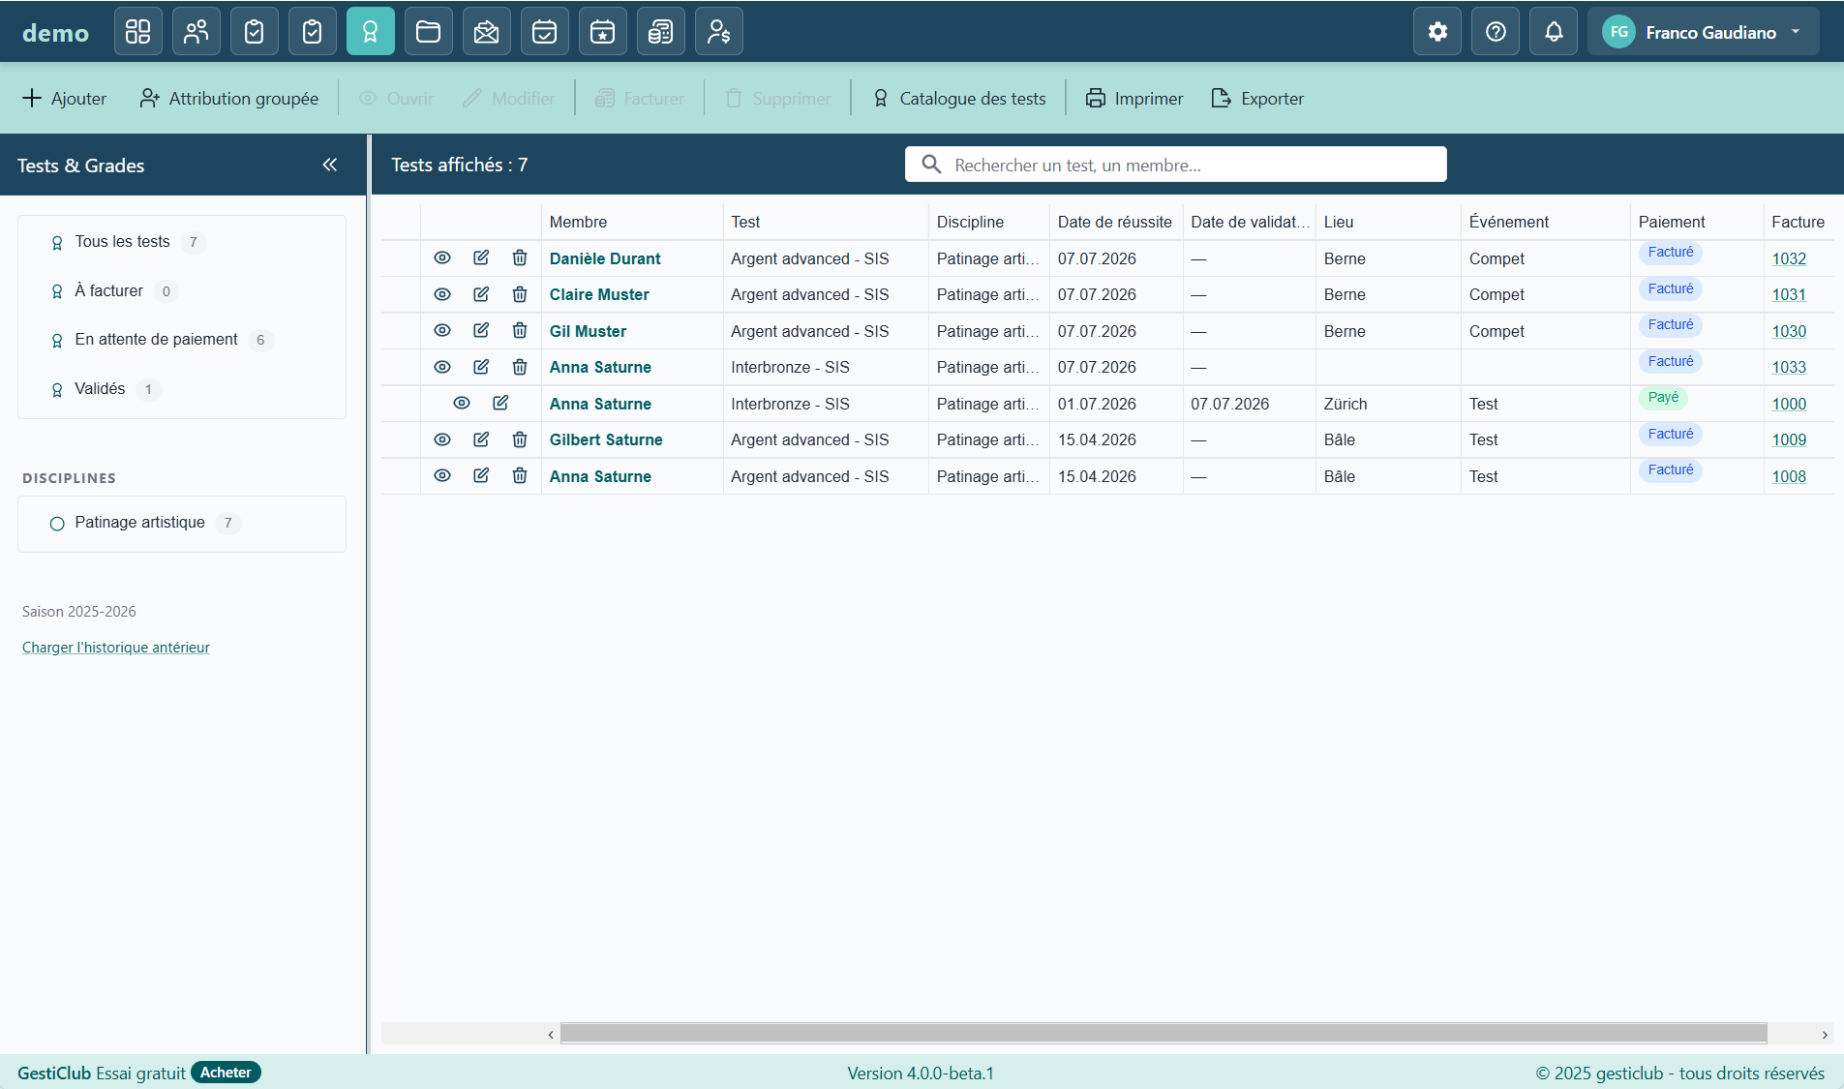Viewport: 1844px width, 1089px height.
Task: Click the Acheter button in footer
Action: pos(226,1073)
